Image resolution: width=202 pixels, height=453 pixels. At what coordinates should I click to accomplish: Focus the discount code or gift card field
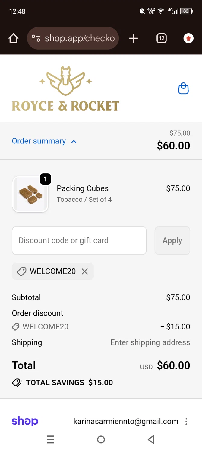(79, 240)
